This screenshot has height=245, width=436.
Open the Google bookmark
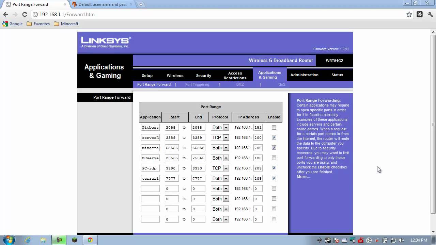(x=13, y=24)
